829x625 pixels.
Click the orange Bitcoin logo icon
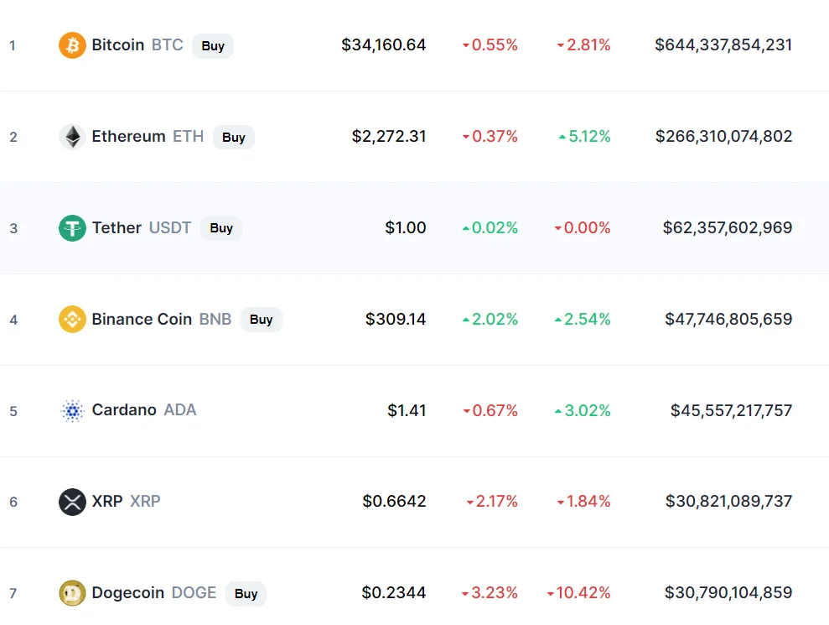[72, 45]
